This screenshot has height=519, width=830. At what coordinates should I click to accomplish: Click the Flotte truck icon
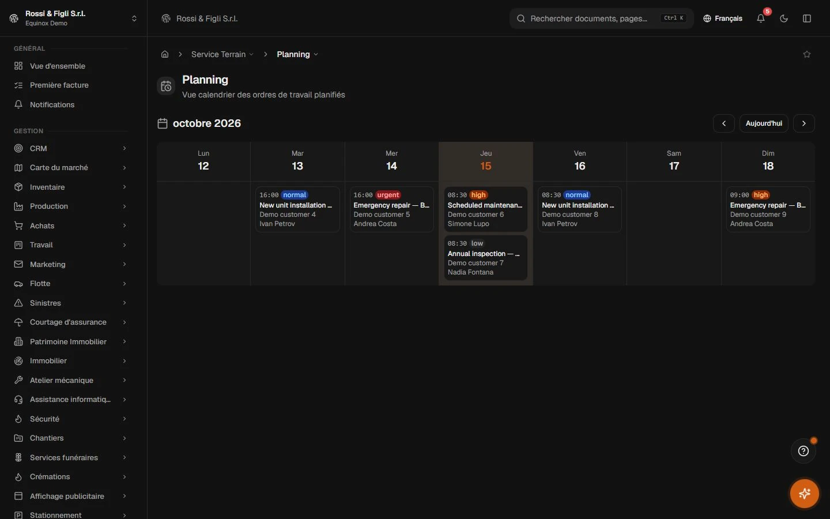click(18, 284)
